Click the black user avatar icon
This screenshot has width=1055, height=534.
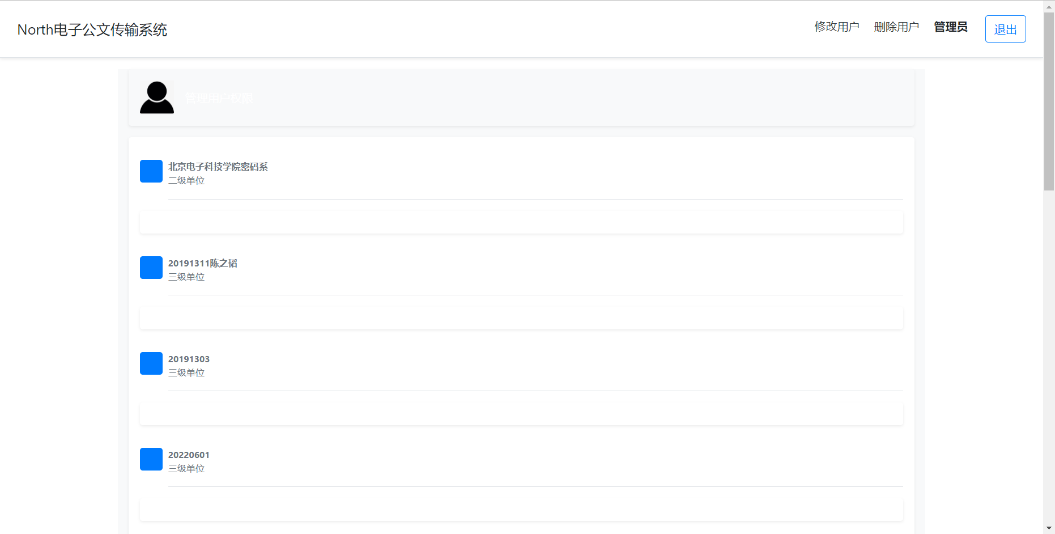[157, 98]
